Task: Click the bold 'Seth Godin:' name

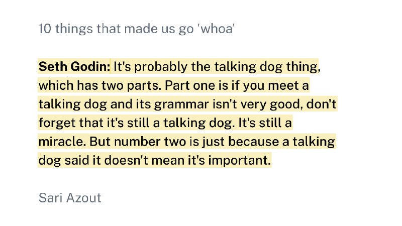Action: 74,66
